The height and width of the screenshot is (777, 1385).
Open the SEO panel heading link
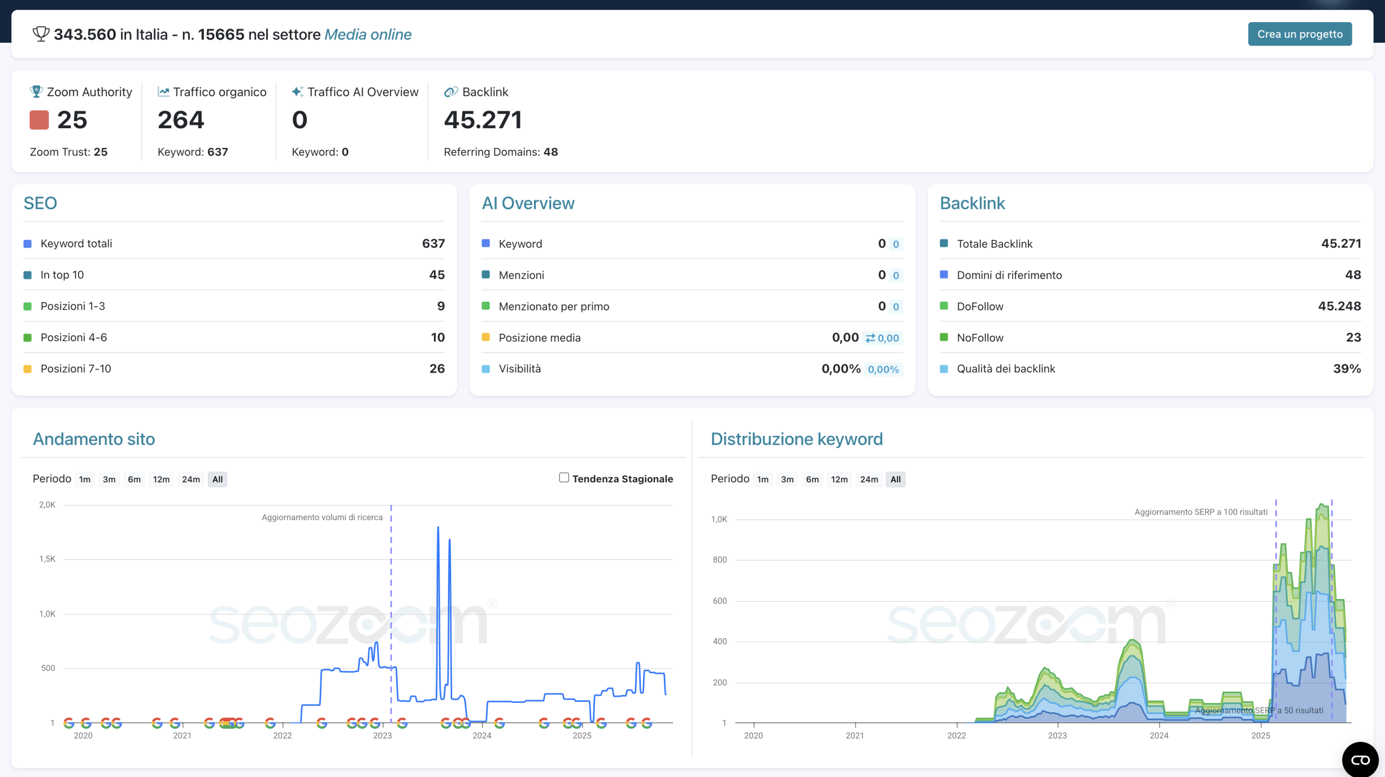[41, 203]
